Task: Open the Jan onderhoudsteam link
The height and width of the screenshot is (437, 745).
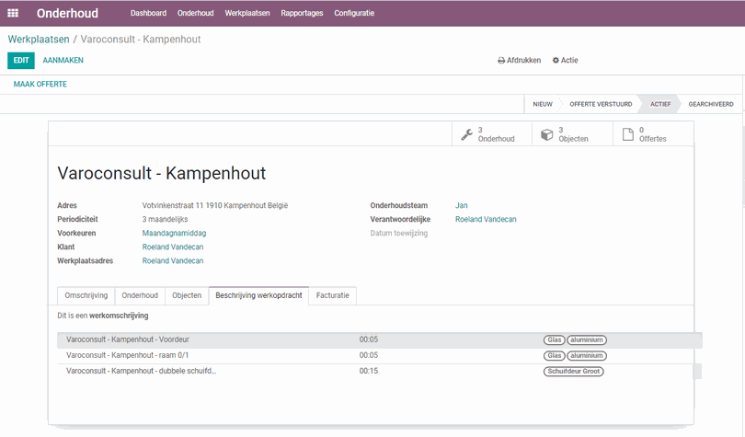Action: (462, 206)
